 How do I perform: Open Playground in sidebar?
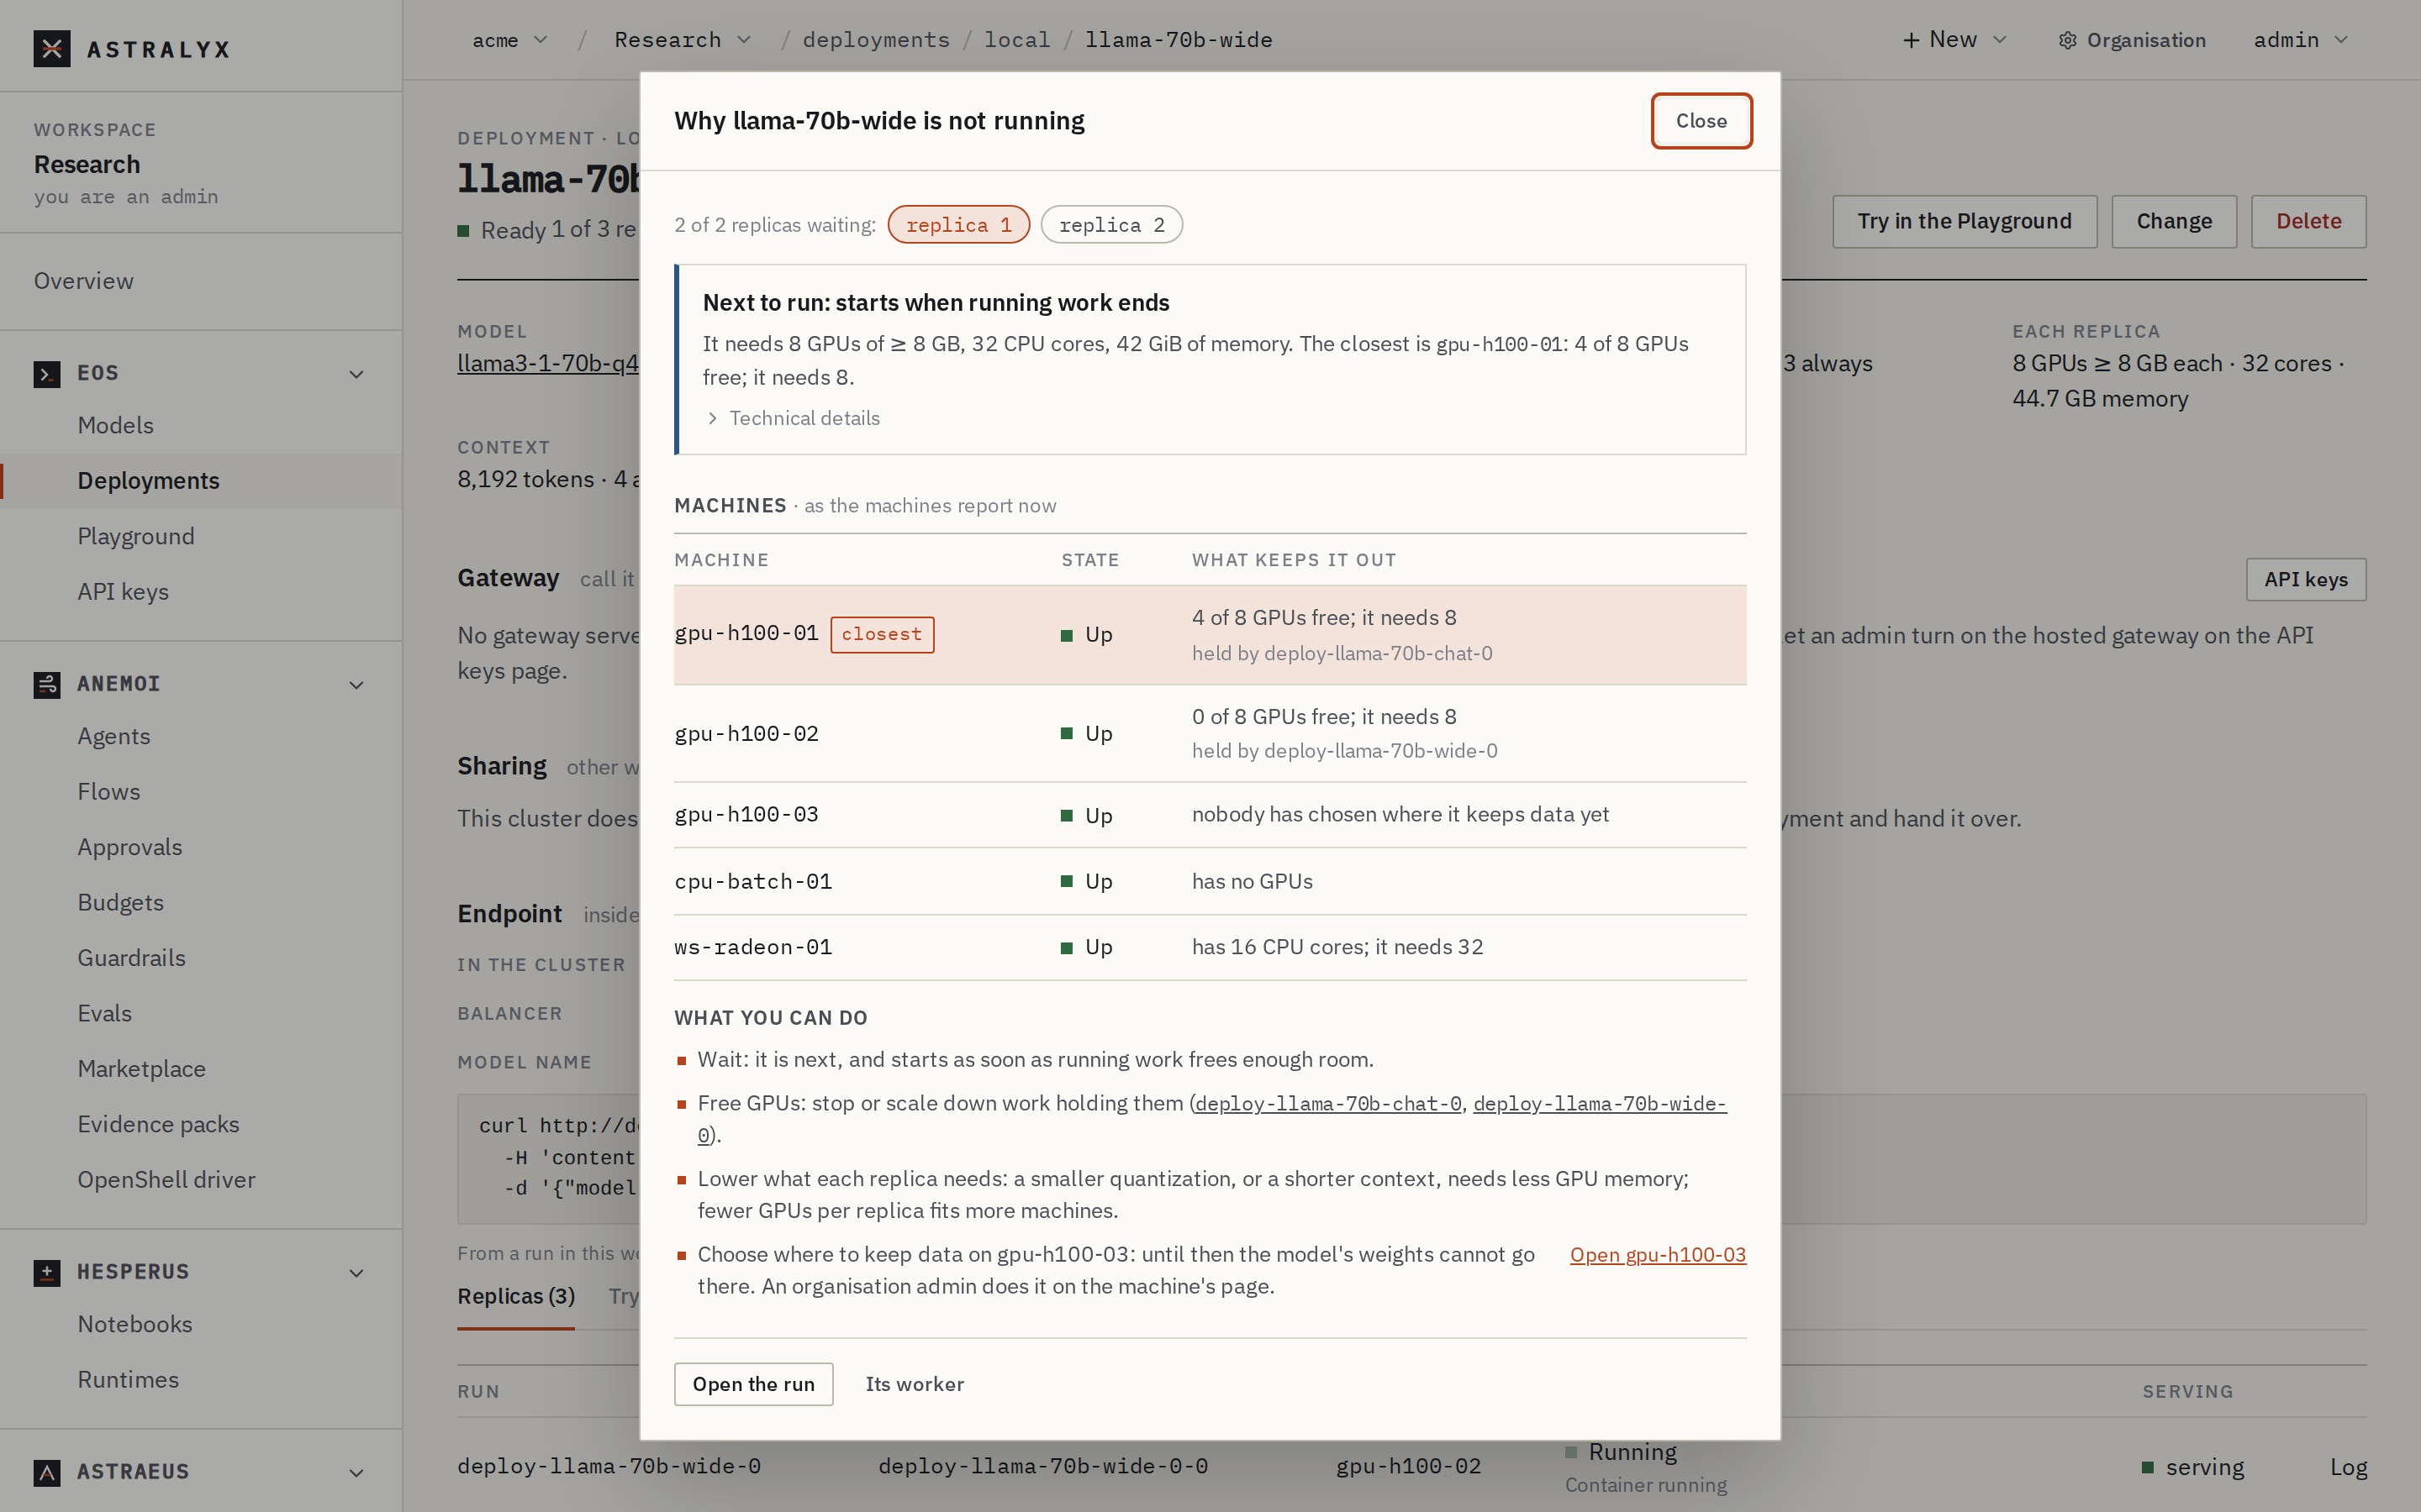coord(136,537)
